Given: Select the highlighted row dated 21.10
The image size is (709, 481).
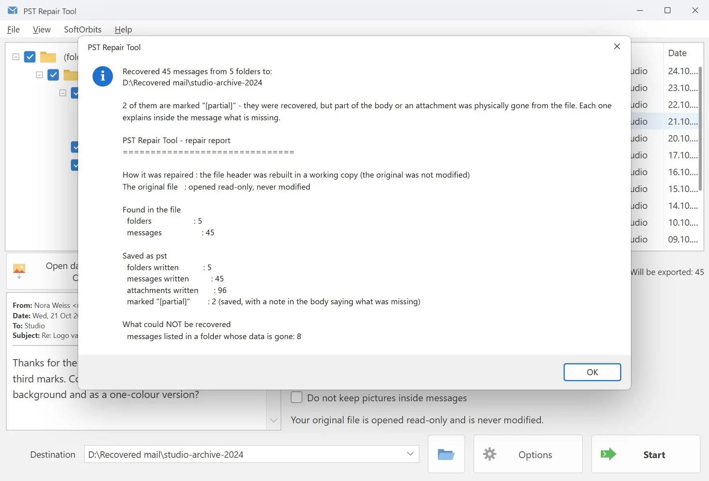Looking at the screenshot, I should pos(665,121).
